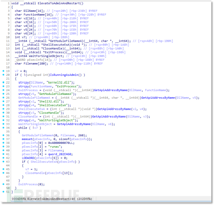This screenshot has height=205, width=214.
Task: Click the breakpoint dot beside line 29
Action: 3,109
